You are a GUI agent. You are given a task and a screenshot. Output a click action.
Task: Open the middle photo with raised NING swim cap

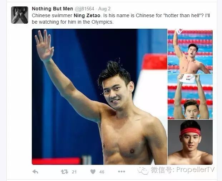190,97
